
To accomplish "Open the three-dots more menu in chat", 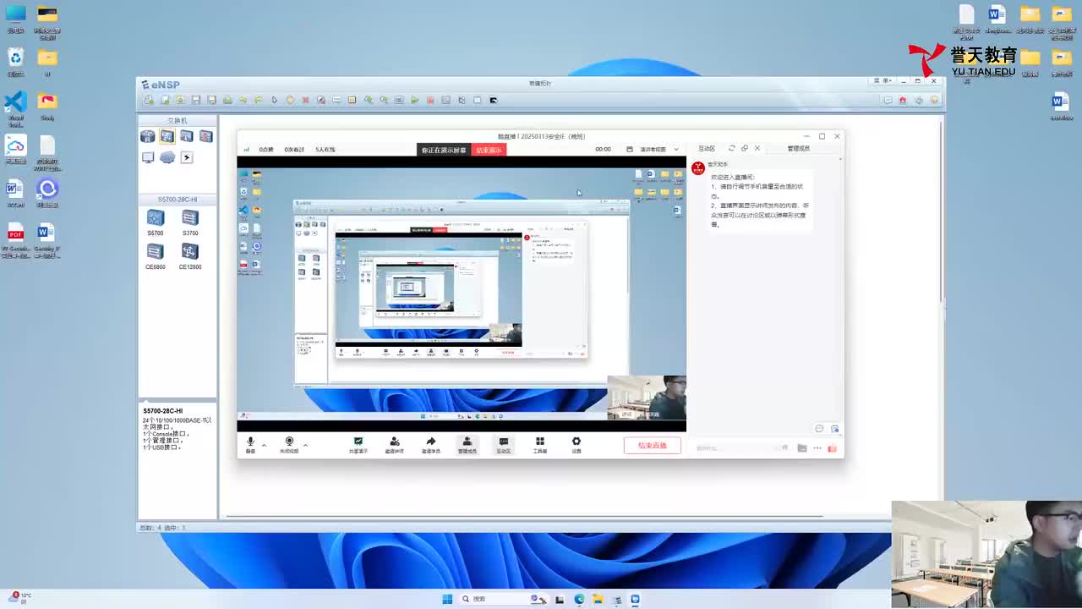I will coord(817,448).
